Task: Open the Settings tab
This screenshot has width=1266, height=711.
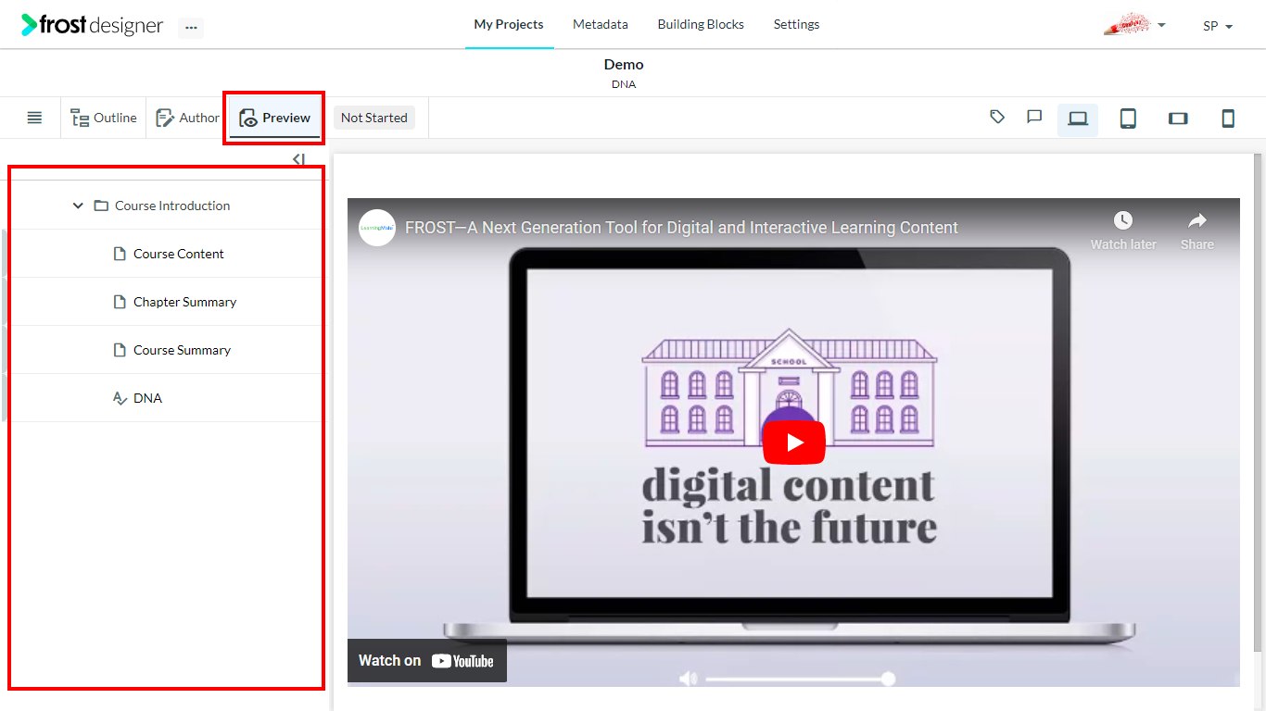Action: [796, 25]
